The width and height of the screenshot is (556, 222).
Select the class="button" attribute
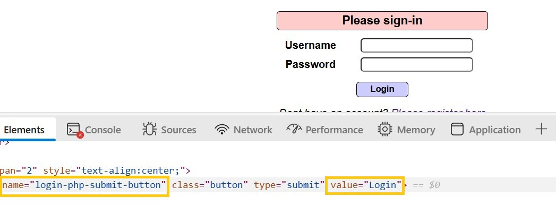pyautogui.click(x=210, y=185)
